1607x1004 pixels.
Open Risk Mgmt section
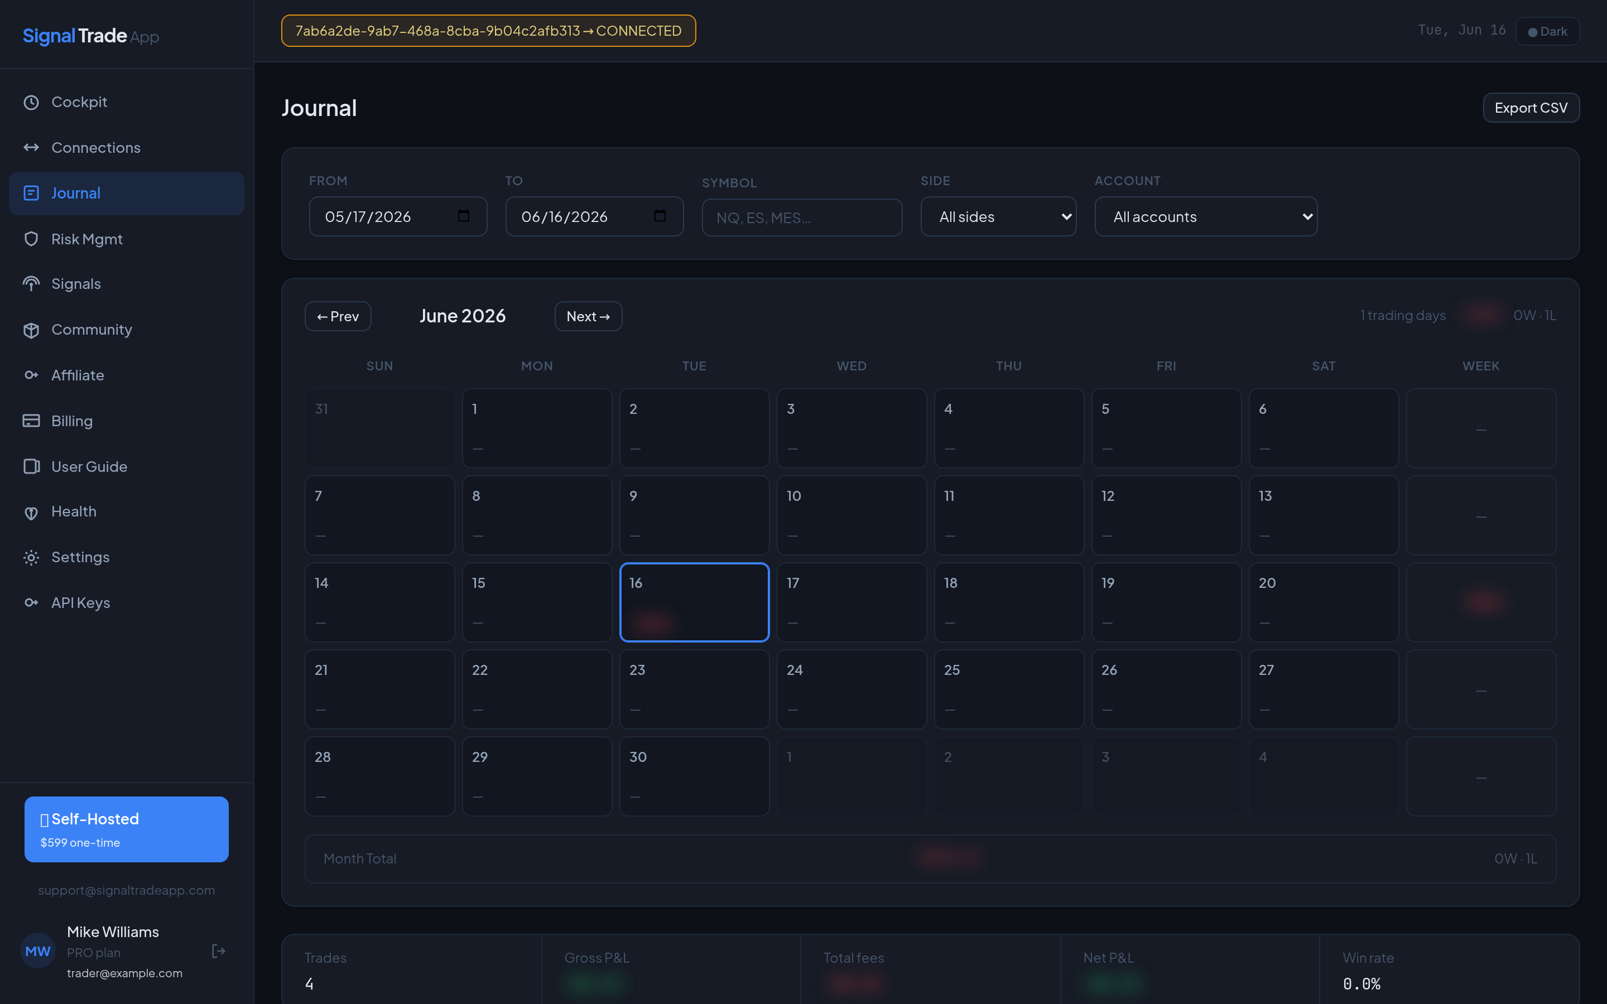click(x=127, y=239)
